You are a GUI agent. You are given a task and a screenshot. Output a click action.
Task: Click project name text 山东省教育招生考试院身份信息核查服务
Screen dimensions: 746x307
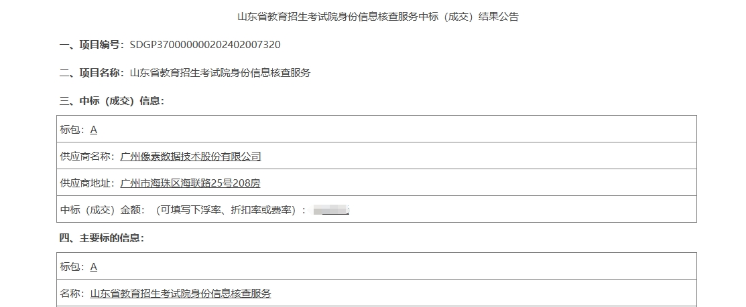(220, 73)
